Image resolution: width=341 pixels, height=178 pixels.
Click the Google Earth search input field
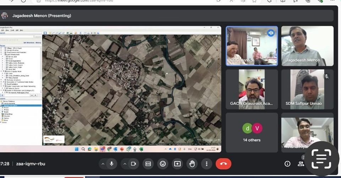tap(17, 37)
